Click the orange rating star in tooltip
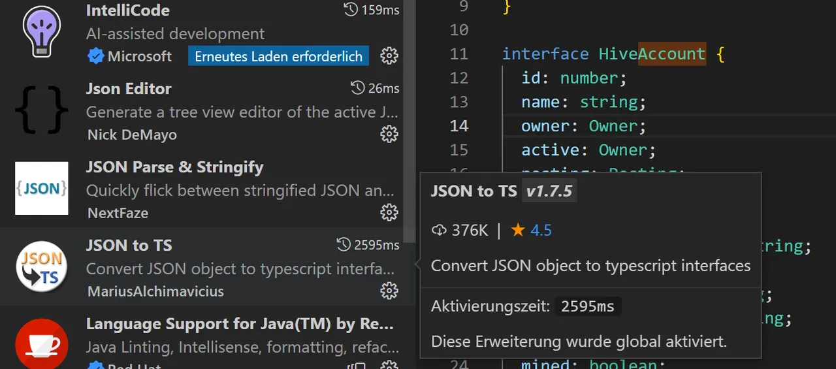 click(518, 230)
